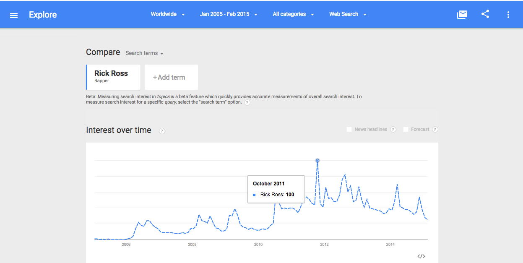Viewport: 523px width, 263px height.
Task: Open the mail subscription icon
Action: click(462, 15)
